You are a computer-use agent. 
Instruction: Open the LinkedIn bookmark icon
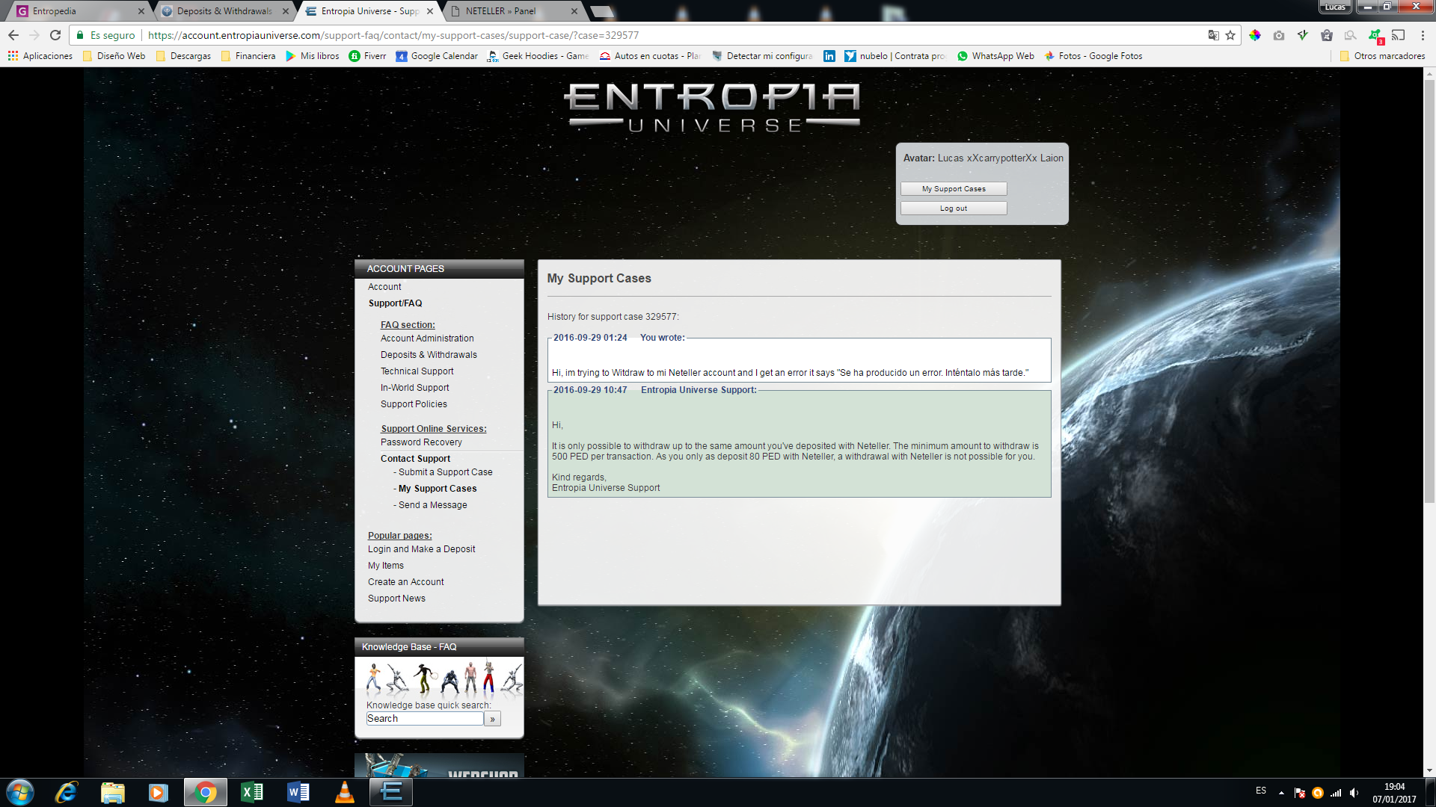point(829,56)
